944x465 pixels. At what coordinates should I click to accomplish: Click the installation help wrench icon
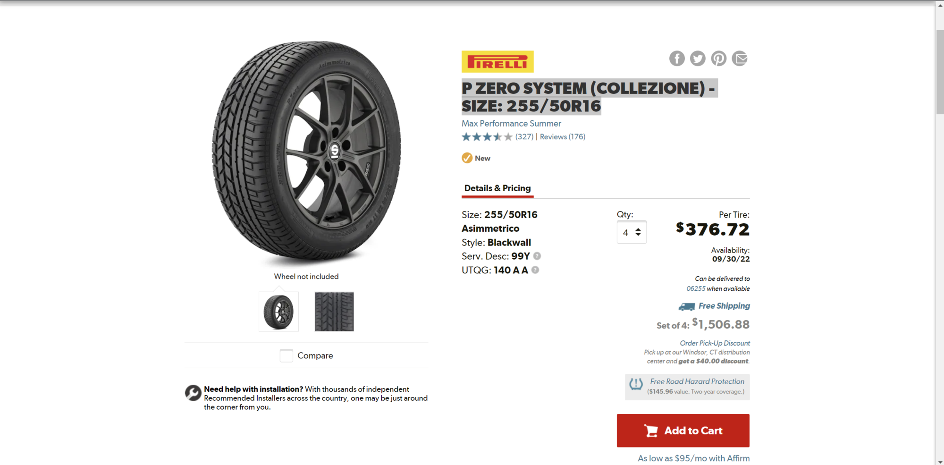193,393
